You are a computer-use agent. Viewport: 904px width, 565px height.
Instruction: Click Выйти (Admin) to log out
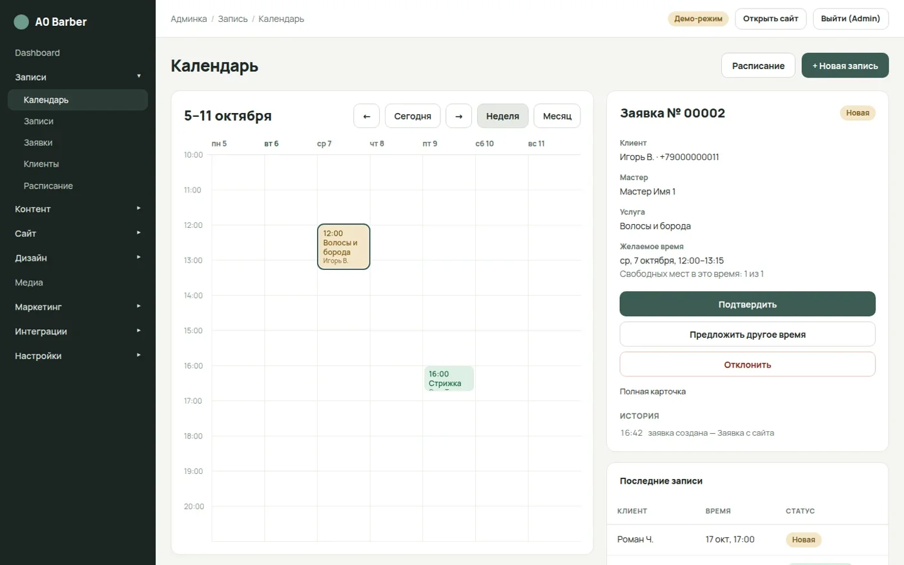coord(850,19)
